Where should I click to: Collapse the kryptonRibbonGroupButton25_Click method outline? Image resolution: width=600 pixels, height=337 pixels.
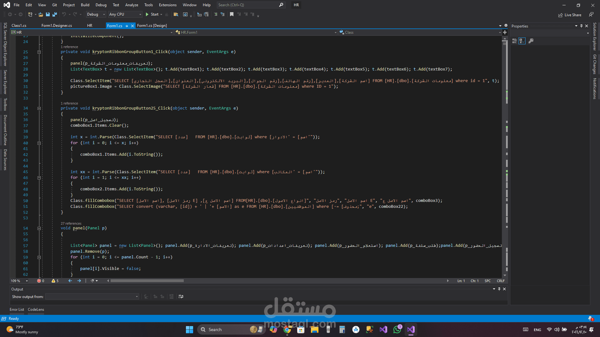(x=39, y=108)
